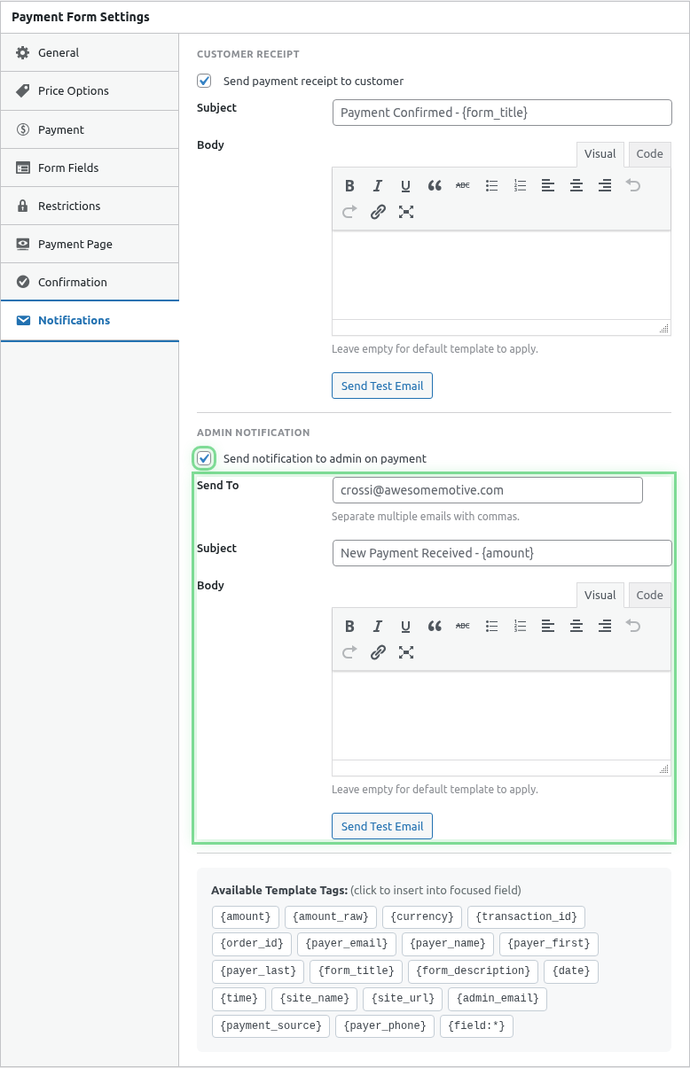Open the Price Options tab
This screenshot has width=690, height=1068.
(90, 90)
